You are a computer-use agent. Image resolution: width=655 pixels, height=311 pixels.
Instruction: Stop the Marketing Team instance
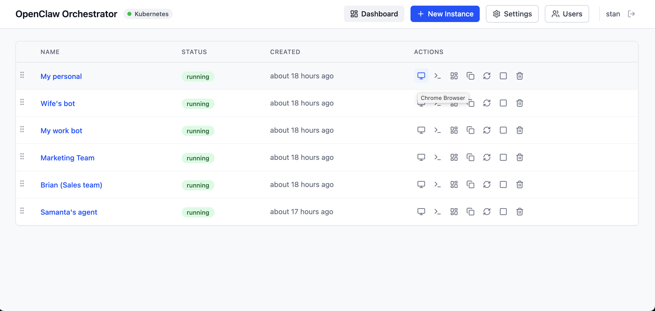point(503,157)
